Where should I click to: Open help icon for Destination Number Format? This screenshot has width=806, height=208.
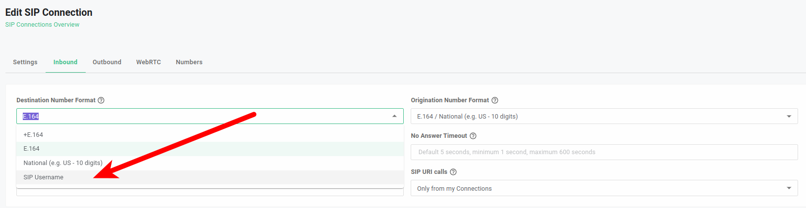click(101, 100)
